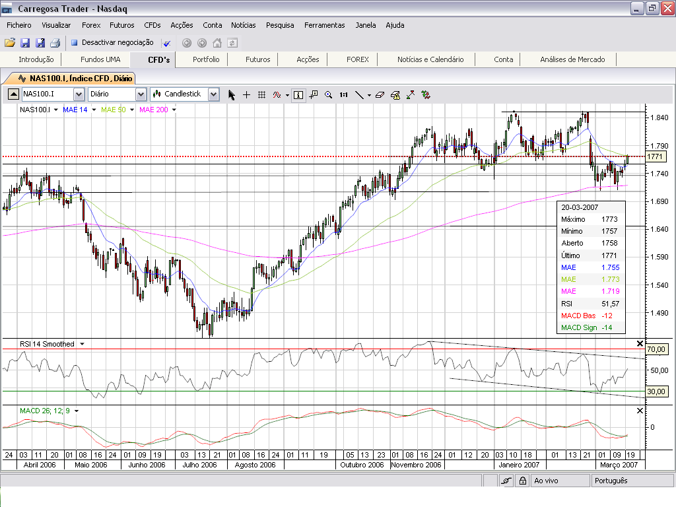The image size is (676, 507).
Task: Click the home navigation icon
Action: (x=217, y=43)
